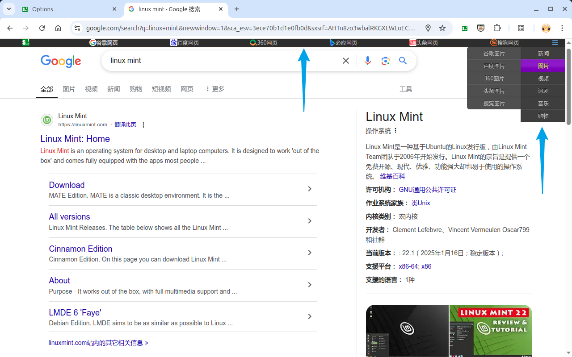
Task: Choose 搜狗图片 engine
Action: 494,104
